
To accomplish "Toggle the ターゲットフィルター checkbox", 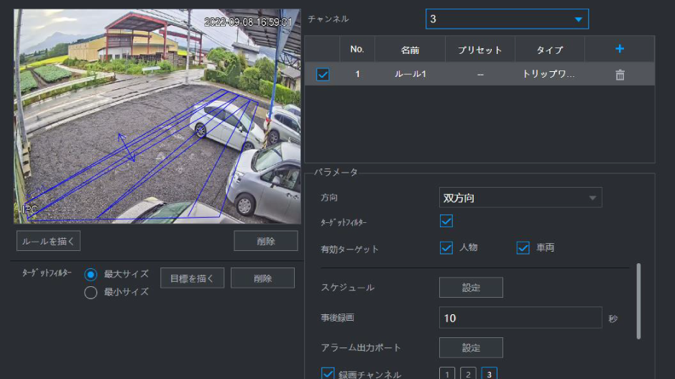I will [446, 221].
